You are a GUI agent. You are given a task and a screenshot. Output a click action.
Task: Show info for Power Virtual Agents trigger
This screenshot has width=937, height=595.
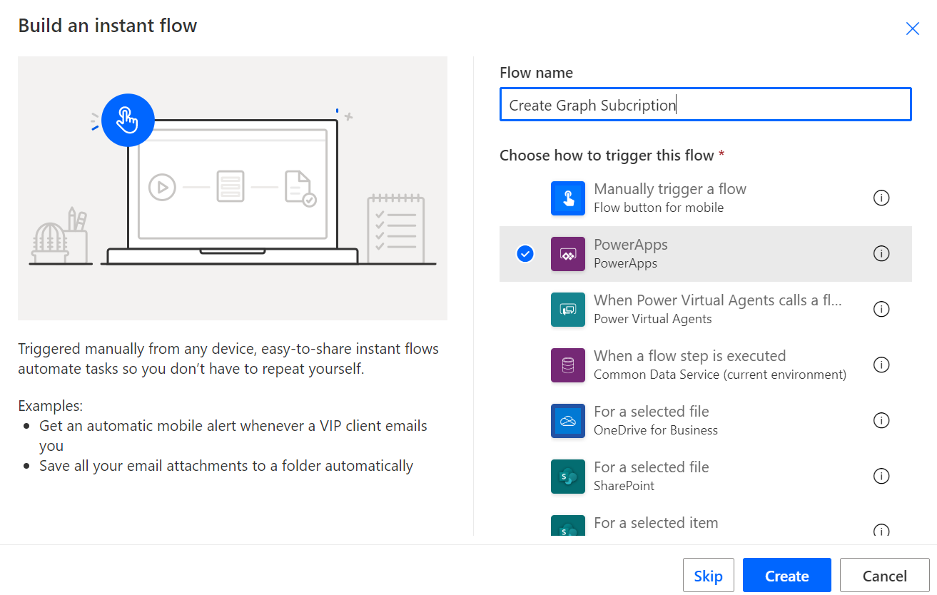881,310
